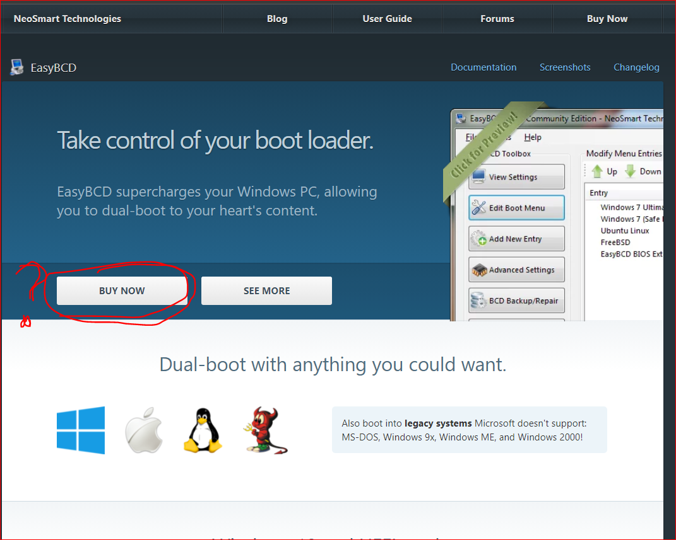Open the Changelog link
This screenshot has width=676, height=540.
[636, 67]
